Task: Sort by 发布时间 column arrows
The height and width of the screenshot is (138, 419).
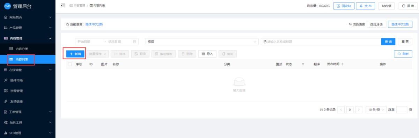Action: coord(343,64)
